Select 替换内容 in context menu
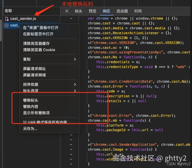Viewport: 192px width, 168px height. tap(30, 107)
